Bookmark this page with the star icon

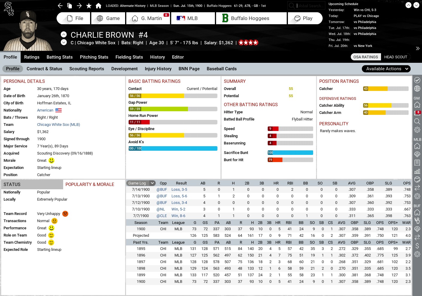click(89, 6)
